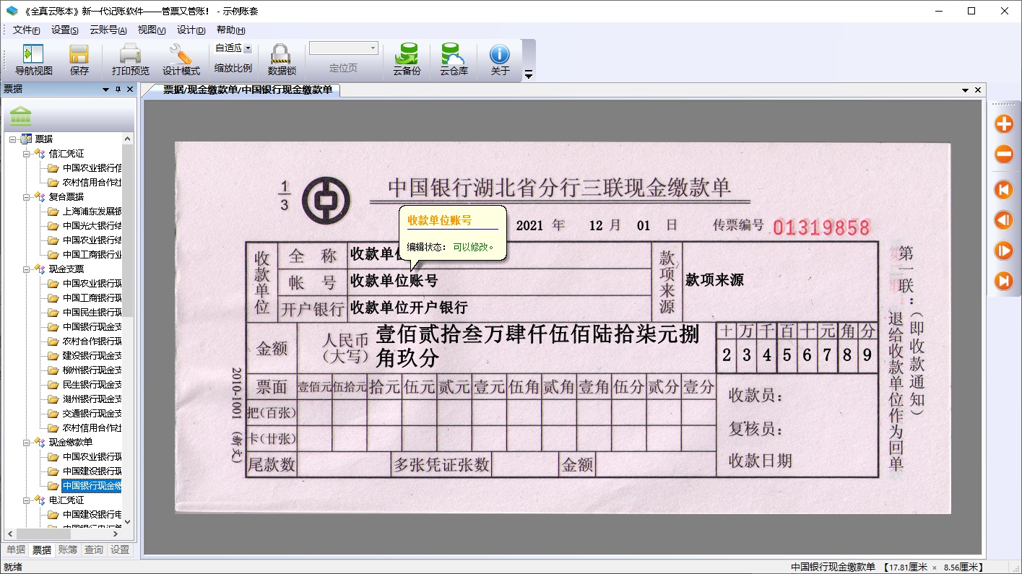
Task: Select 中国建设银行 item under 现金缴款单
Action: [x=92, y=471]
